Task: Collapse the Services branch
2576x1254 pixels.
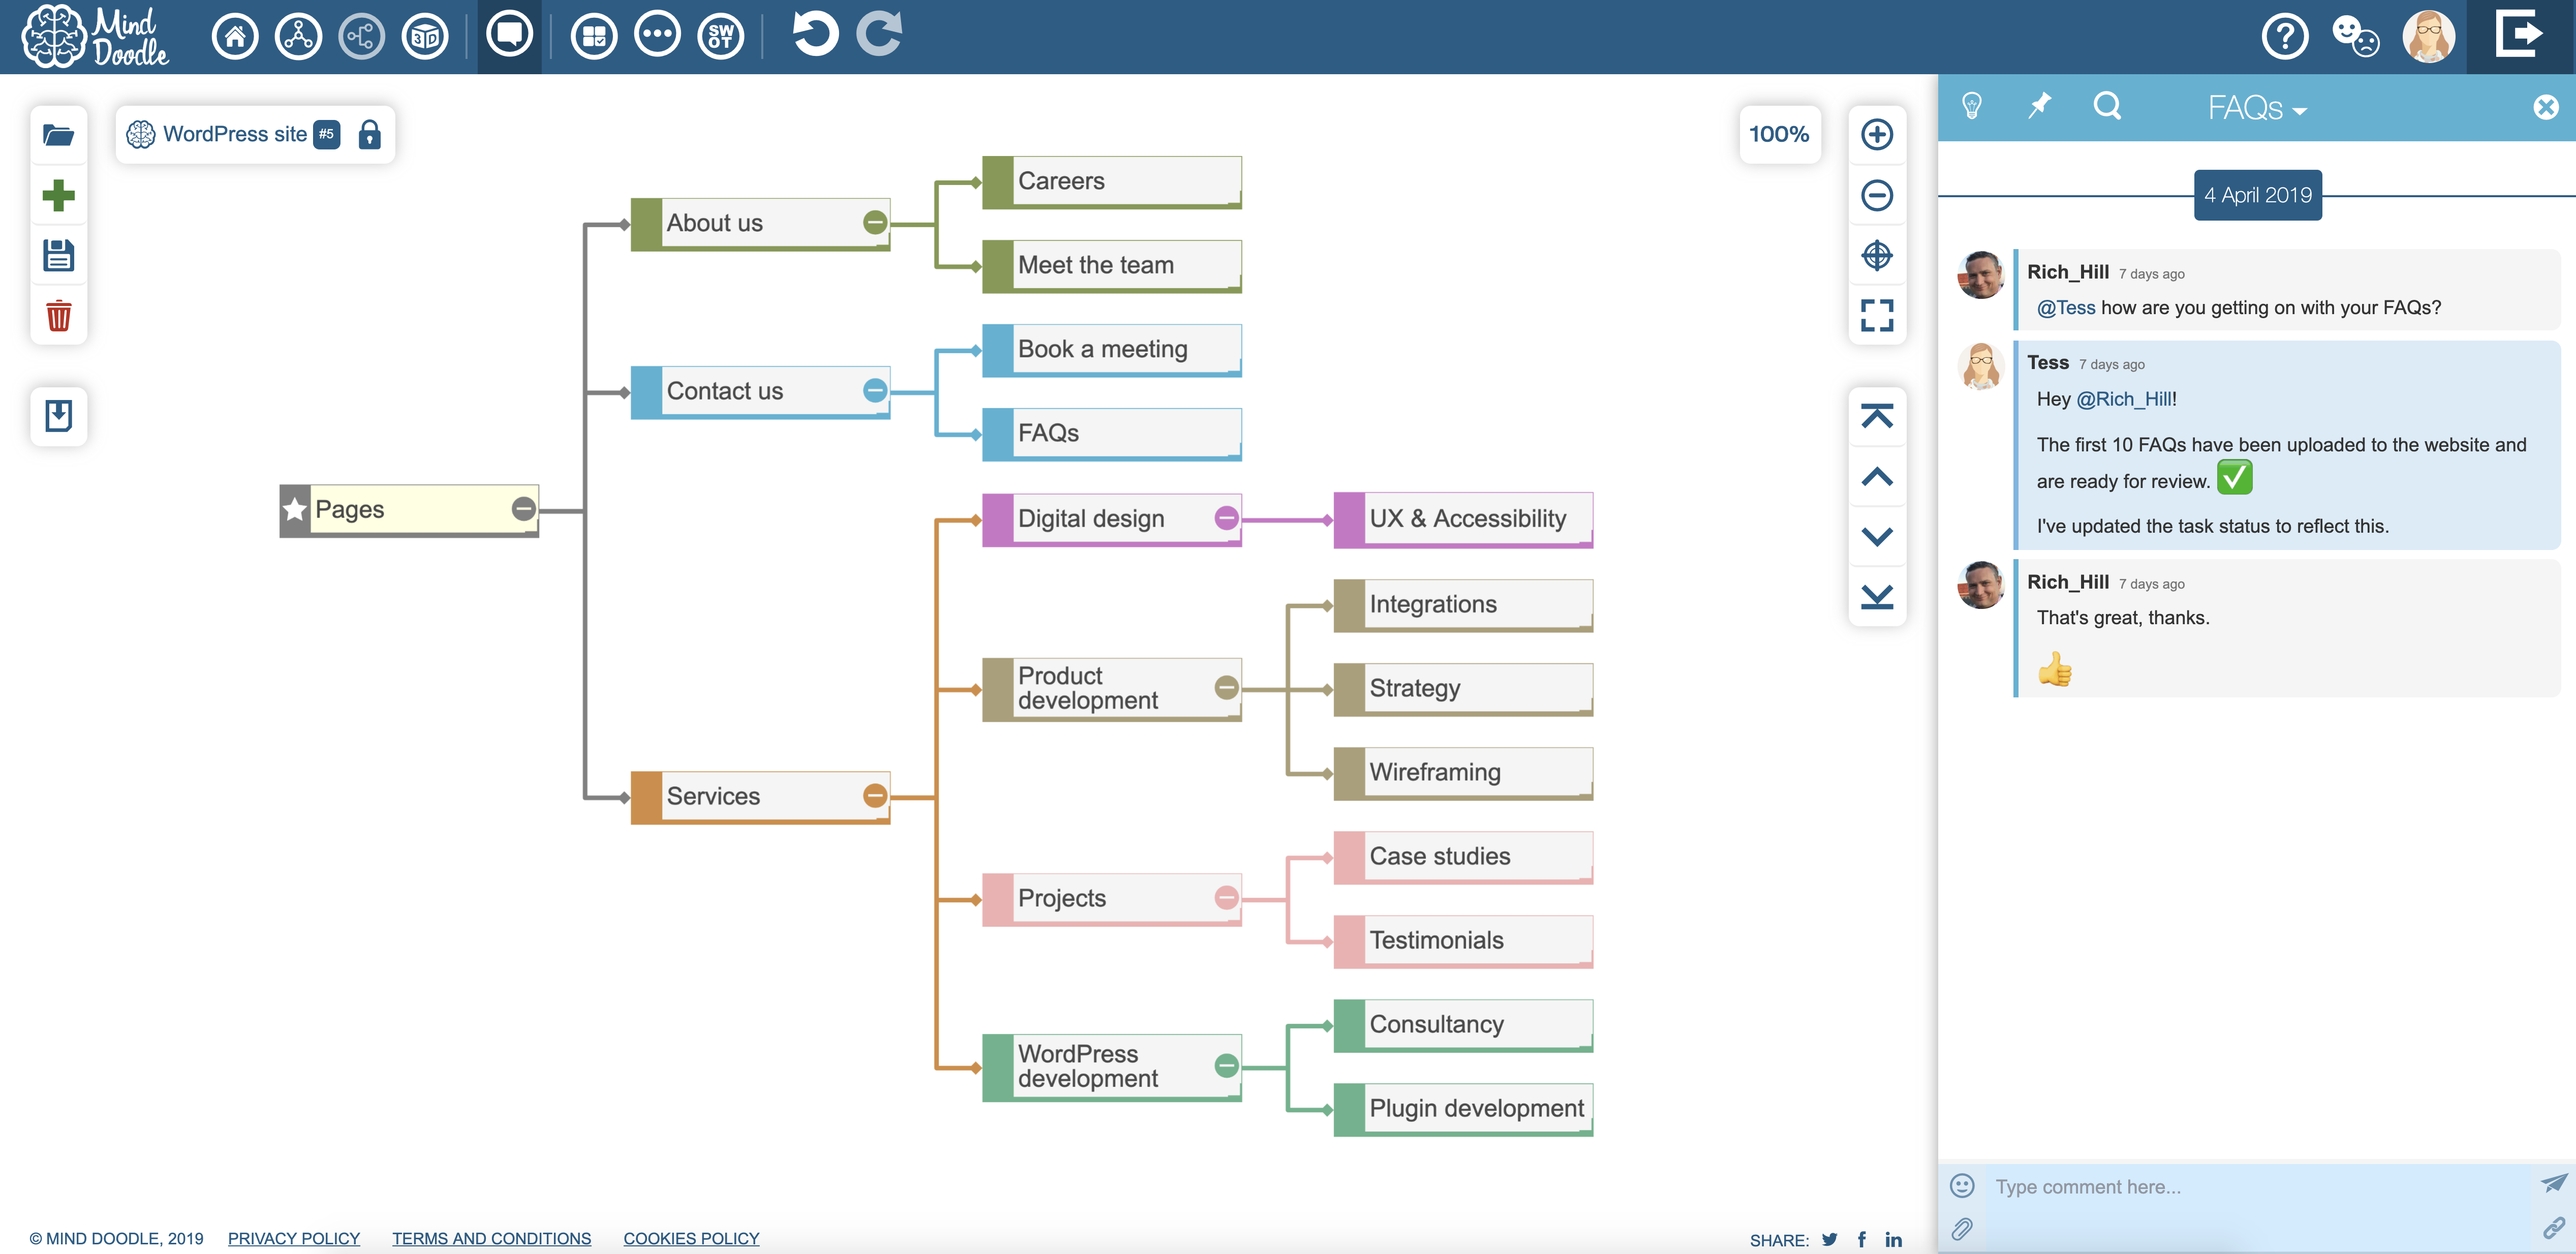Action: pos(875,796)
